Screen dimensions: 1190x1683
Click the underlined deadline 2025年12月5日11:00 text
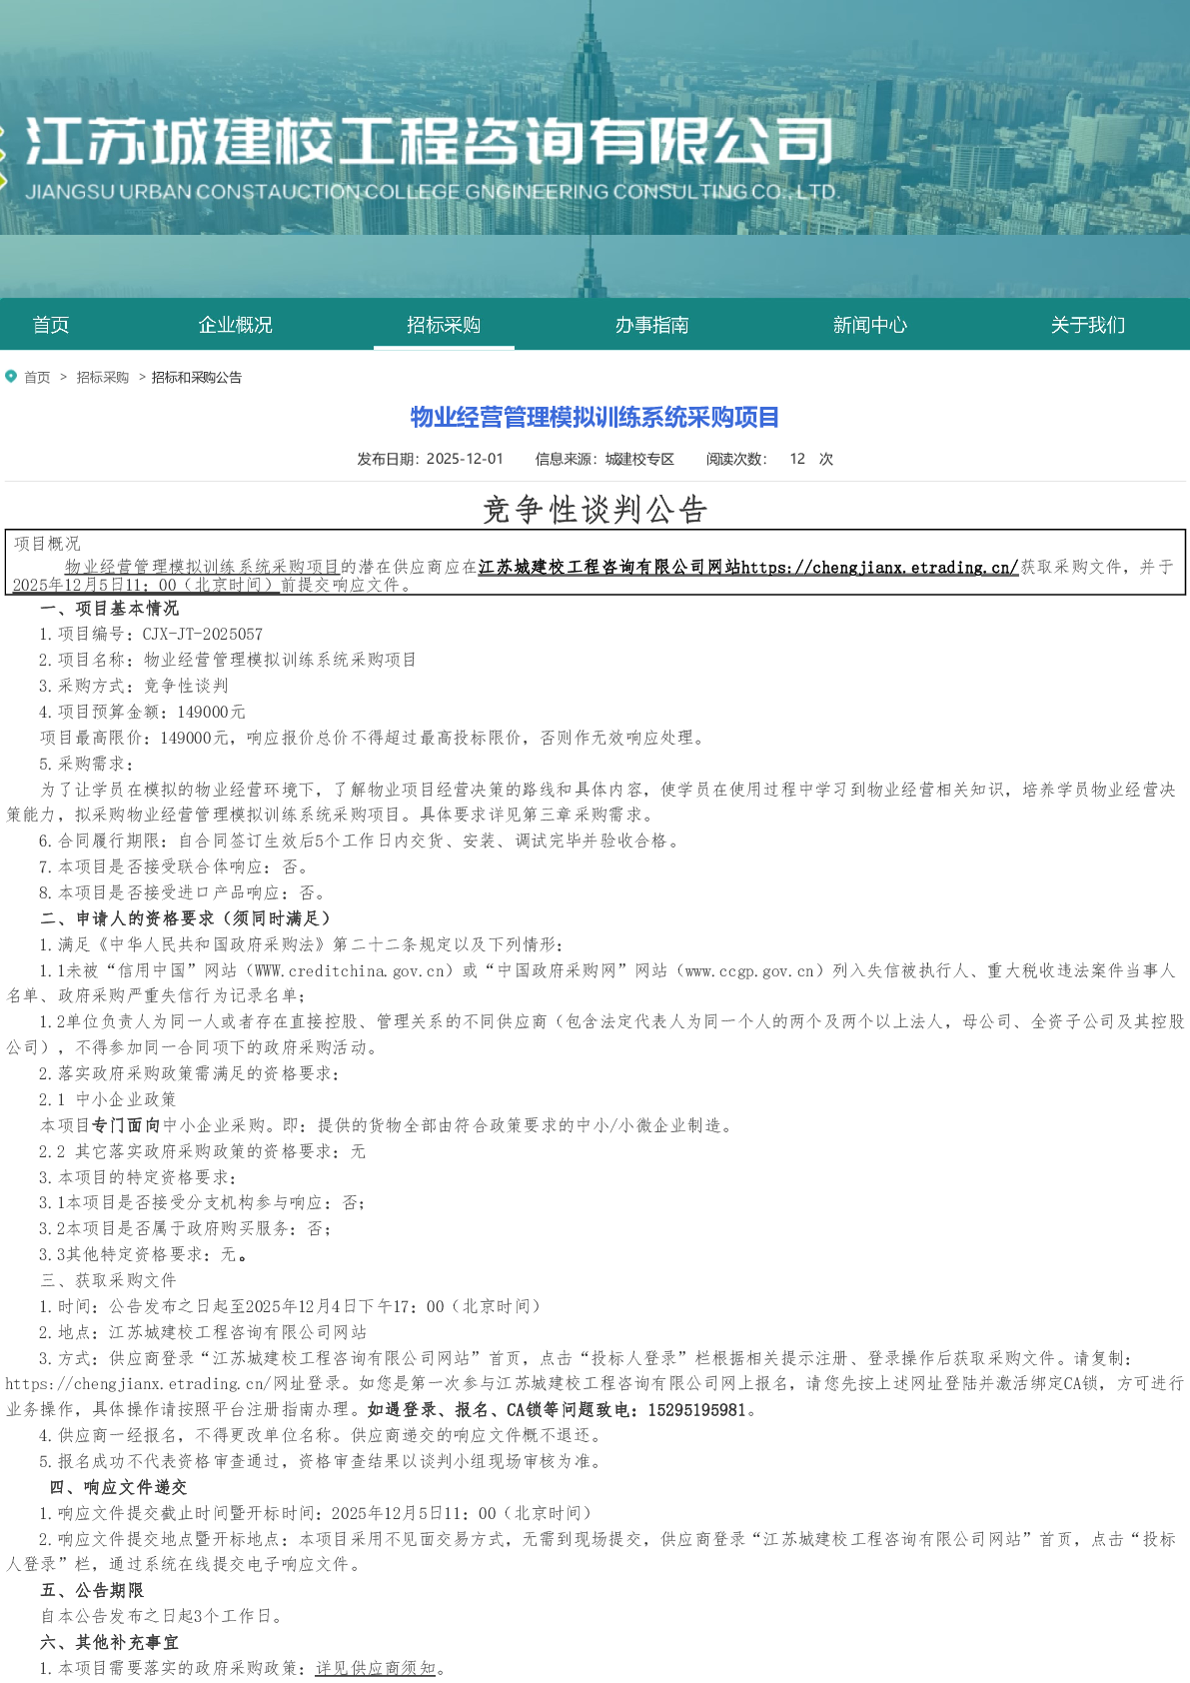point(144,586)
